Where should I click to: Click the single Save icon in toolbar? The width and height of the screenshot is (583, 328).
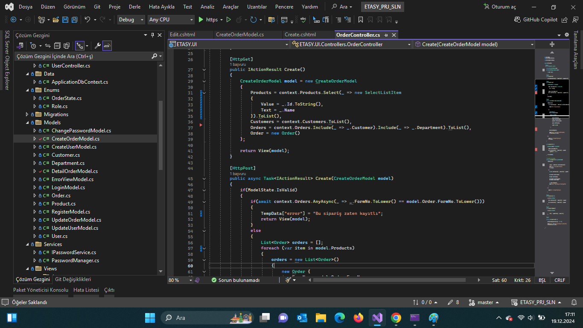pos(65,20)
